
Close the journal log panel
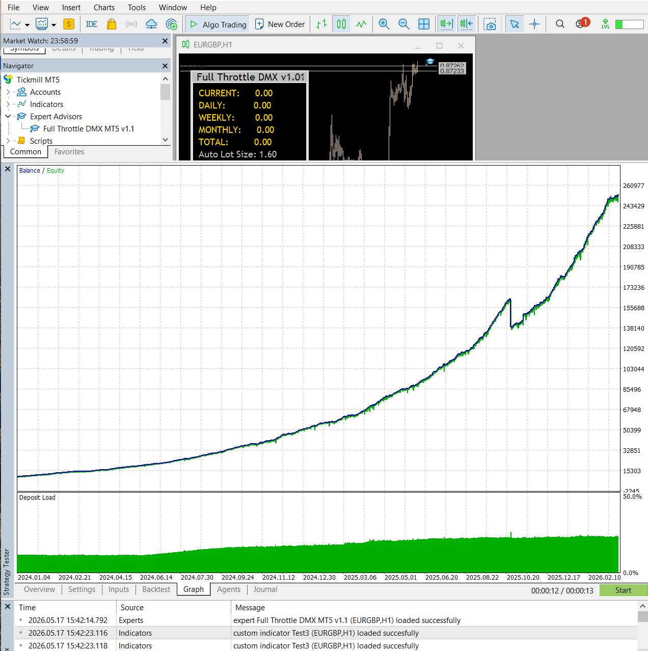pyautogui.click(x=8, y=607)
